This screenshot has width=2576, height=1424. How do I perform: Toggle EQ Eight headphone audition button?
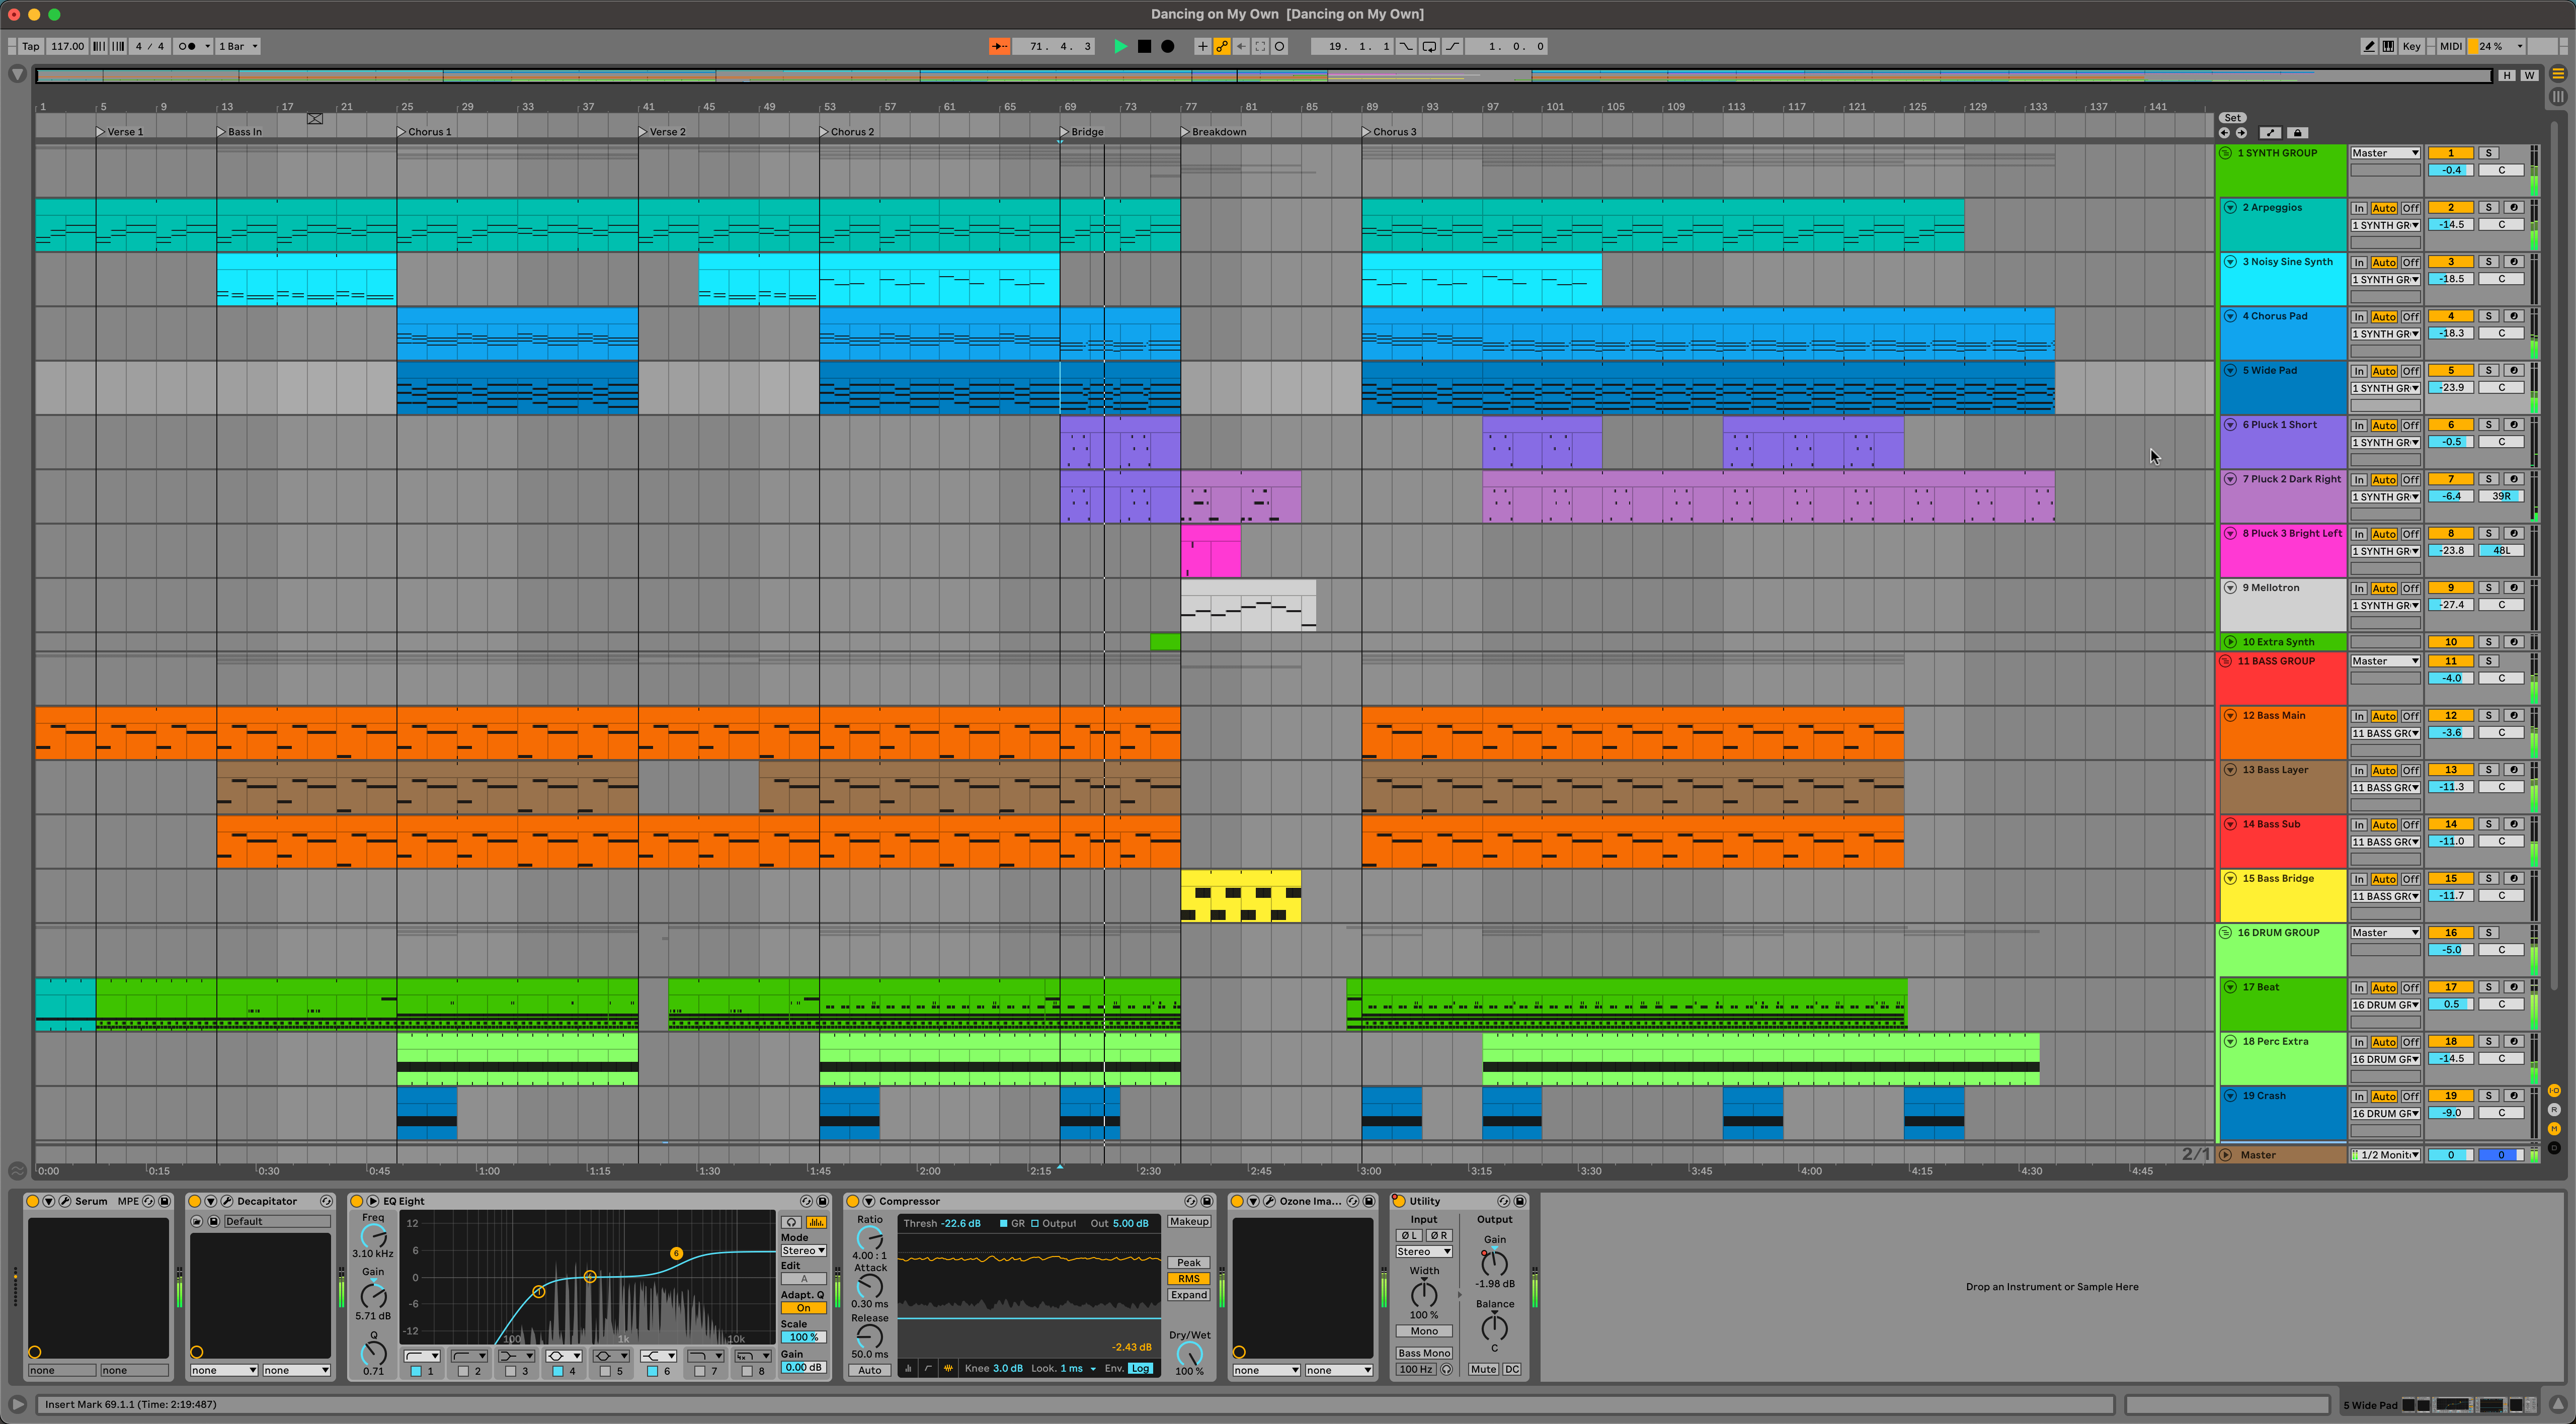tap(791, 1222)
